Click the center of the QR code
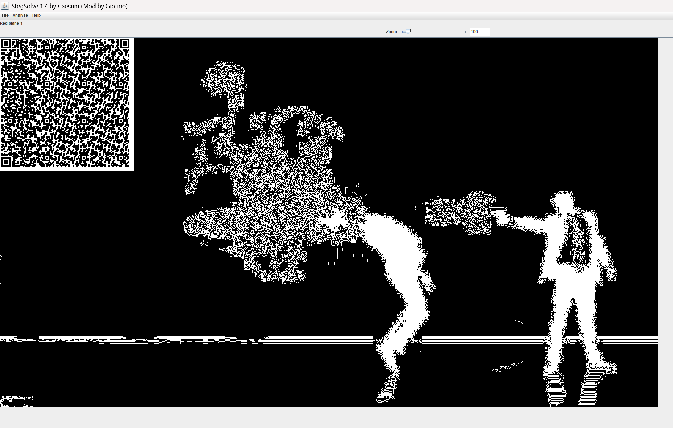673x428 pixels. pos(65,103)
